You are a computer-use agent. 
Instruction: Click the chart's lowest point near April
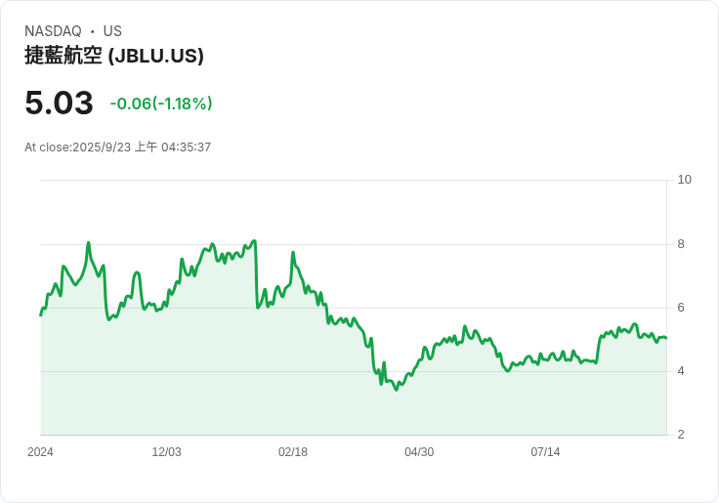point(397,390)
